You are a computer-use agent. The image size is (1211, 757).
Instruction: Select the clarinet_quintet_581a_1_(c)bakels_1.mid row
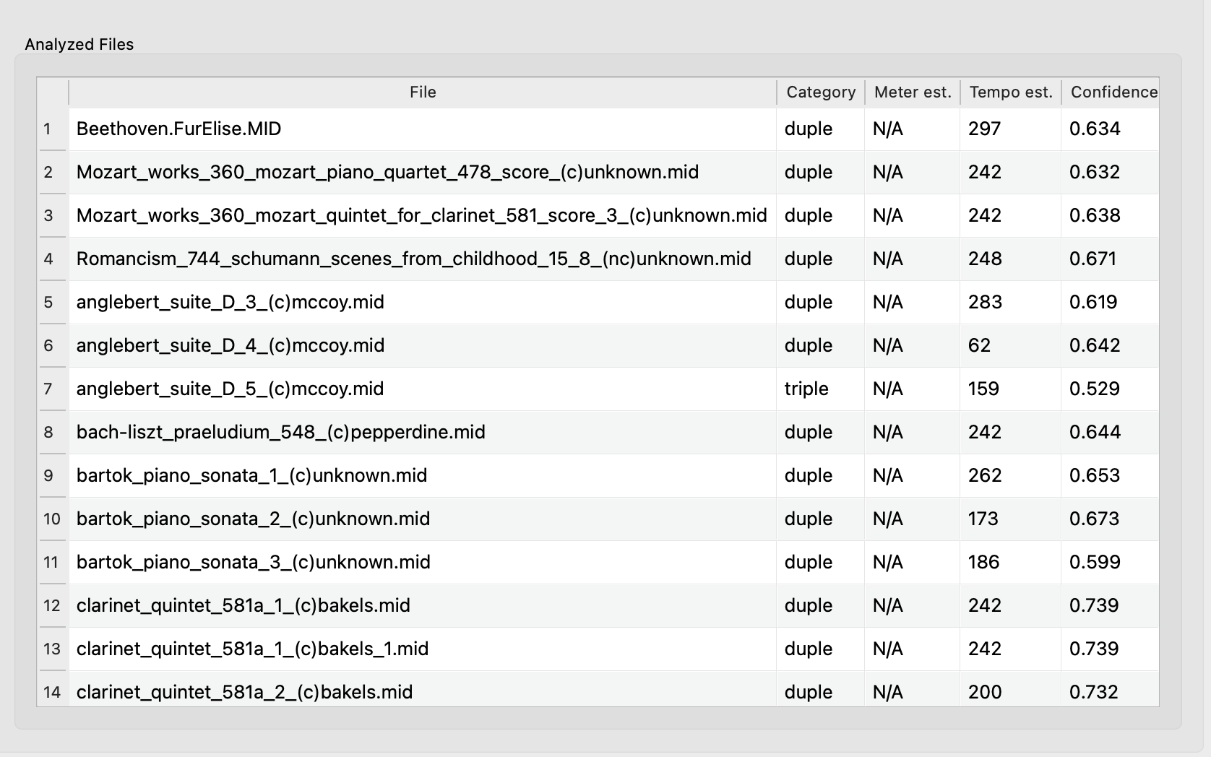pyautogui.click(x=252, y=649)
